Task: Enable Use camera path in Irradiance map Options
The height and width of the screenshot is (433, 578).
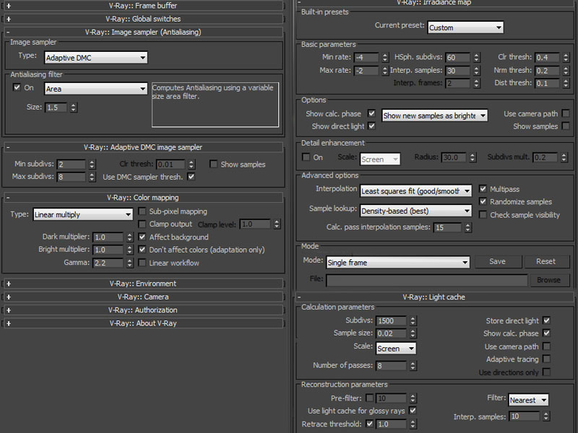Action: [566, 113]
